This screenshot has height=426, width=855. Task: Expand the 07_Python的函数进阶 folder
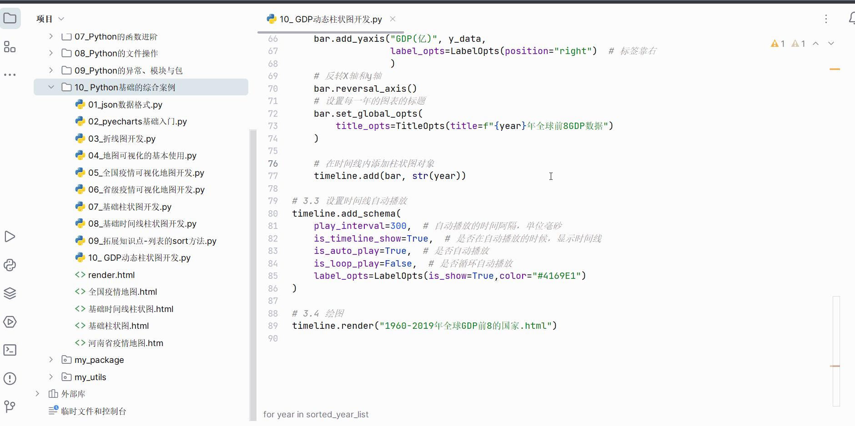click(x=51, y=36)
